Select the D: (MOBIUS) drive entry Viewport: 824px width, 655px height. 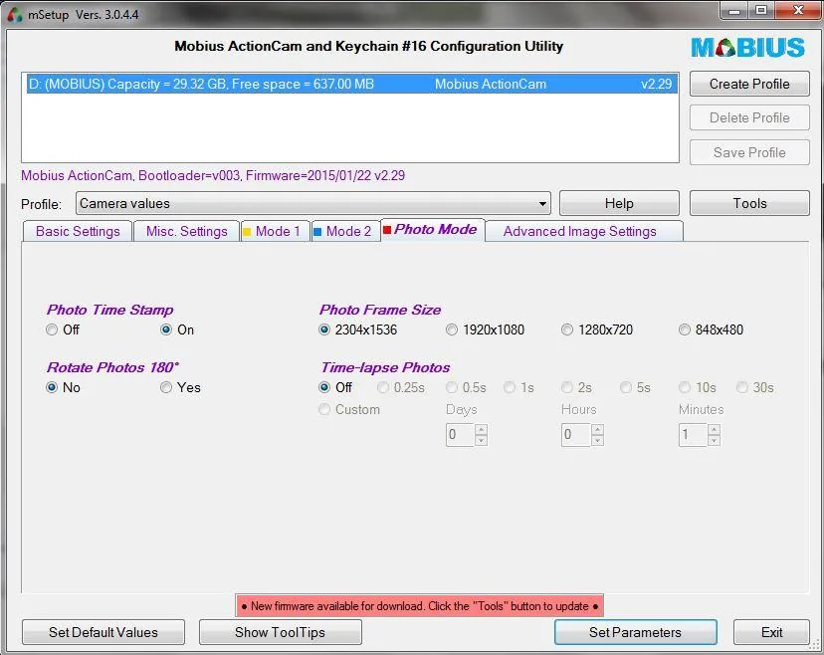(352, 84)
